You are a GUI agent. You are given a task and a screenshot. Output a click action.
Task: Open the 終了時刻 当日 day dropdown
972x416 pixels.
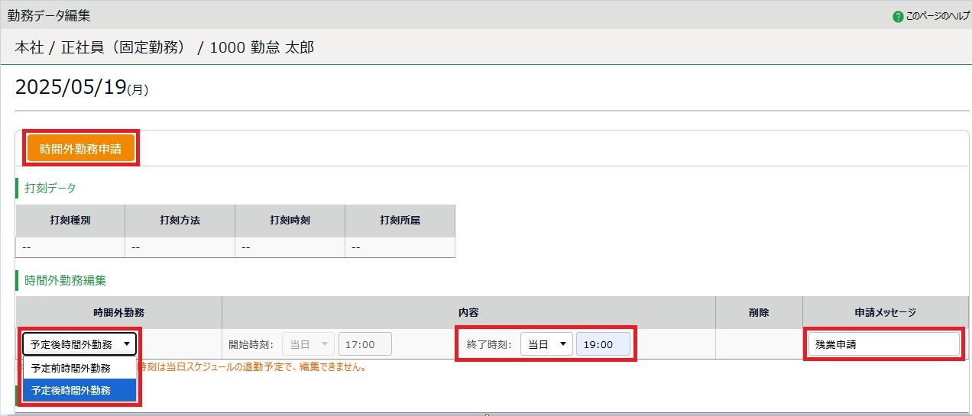coord(546,344)
